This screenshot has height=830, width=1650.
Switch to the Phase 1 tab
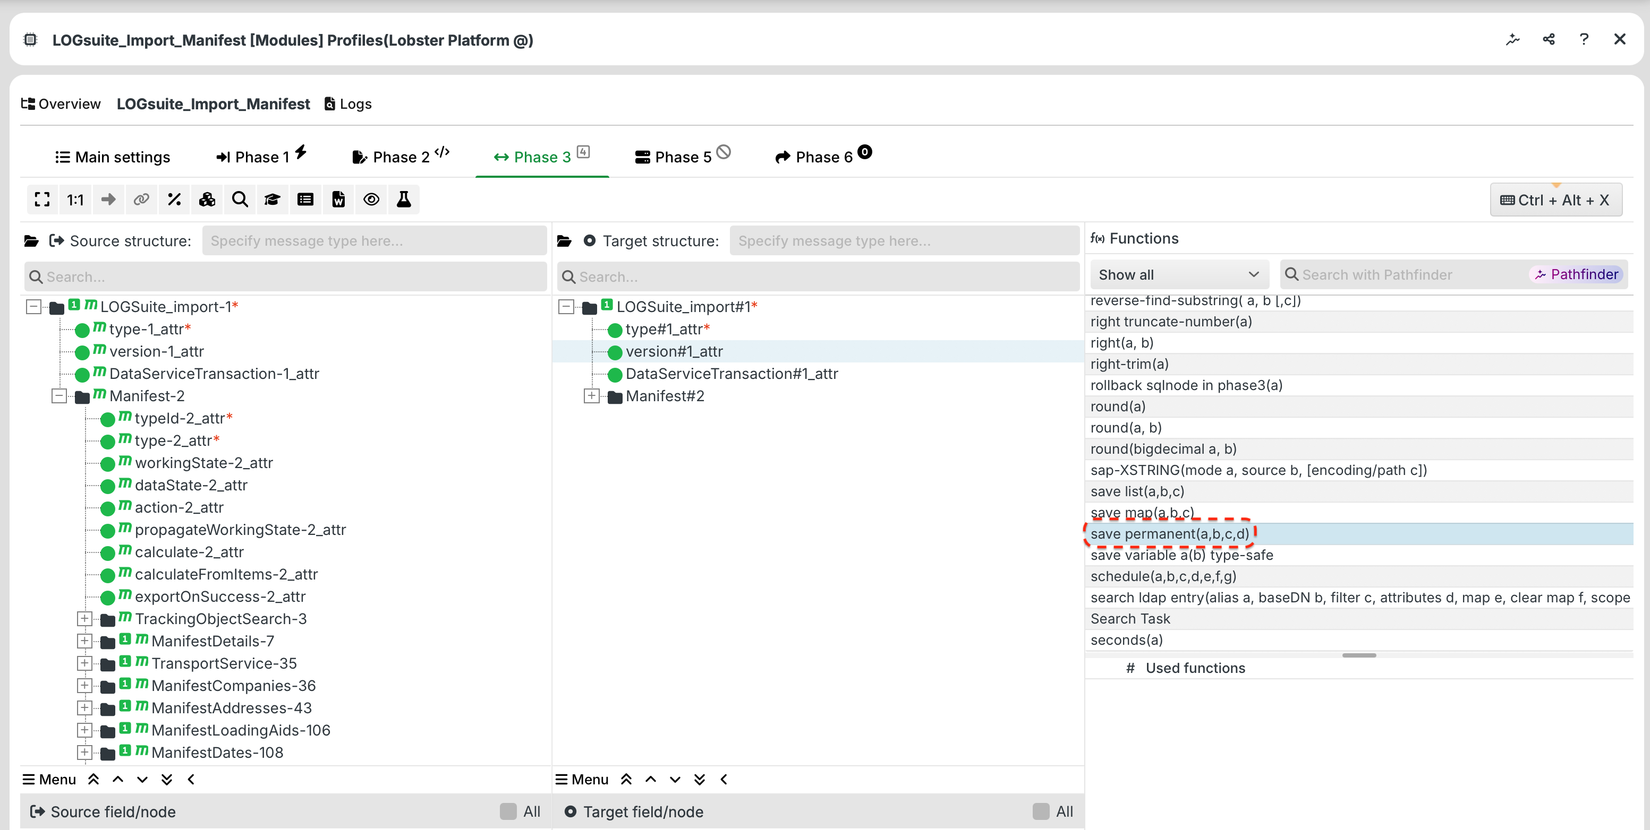tap(261, 157)
